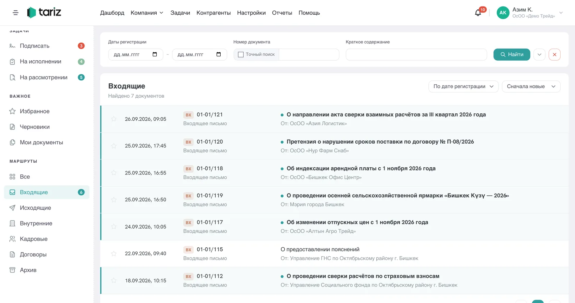Open Кадровые documents

(47, 239)
